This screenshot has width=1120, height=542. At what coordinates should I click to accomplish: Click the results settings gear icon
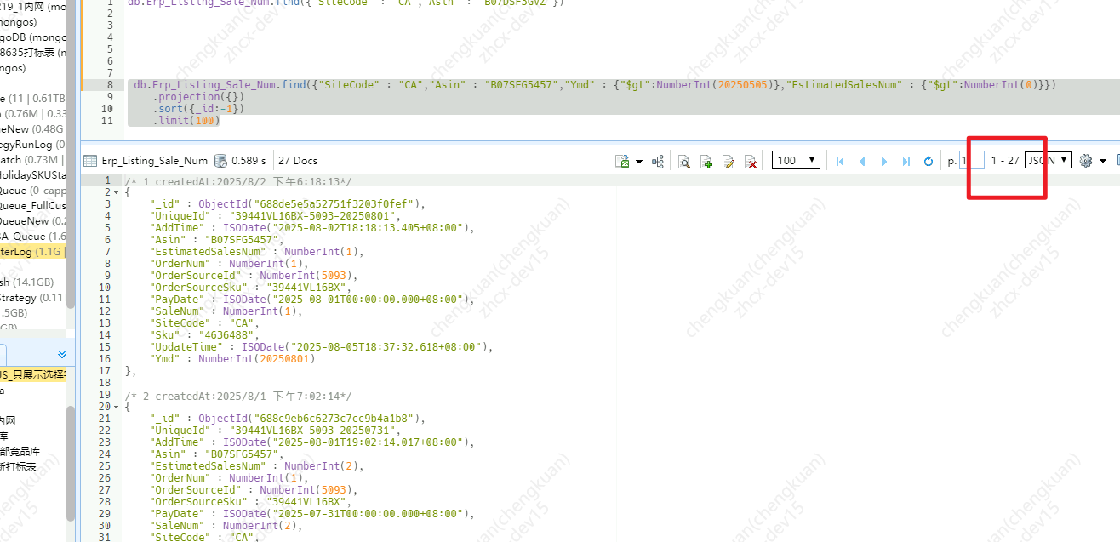1085,161
